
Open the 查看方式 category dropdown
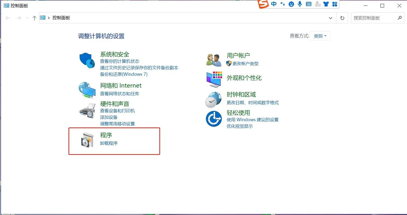[320, 36]
